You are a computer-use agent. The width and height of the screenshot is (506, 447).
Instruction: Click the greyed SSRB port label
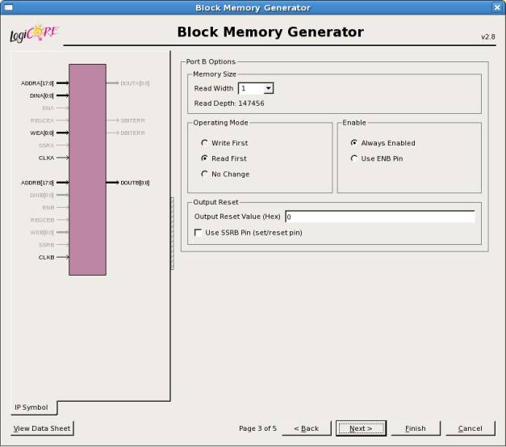click(x=46, y=245)
